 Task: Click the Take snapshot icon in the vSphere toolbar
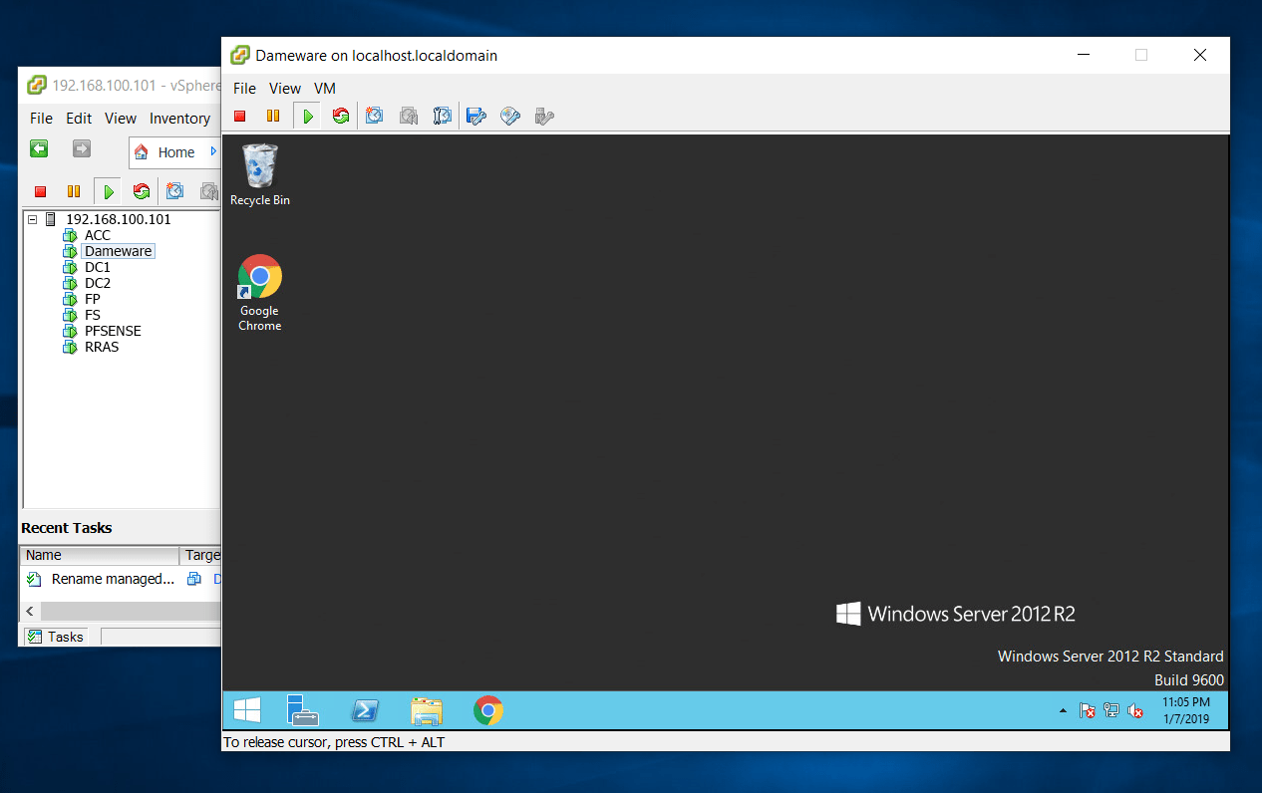click(174, 191)
